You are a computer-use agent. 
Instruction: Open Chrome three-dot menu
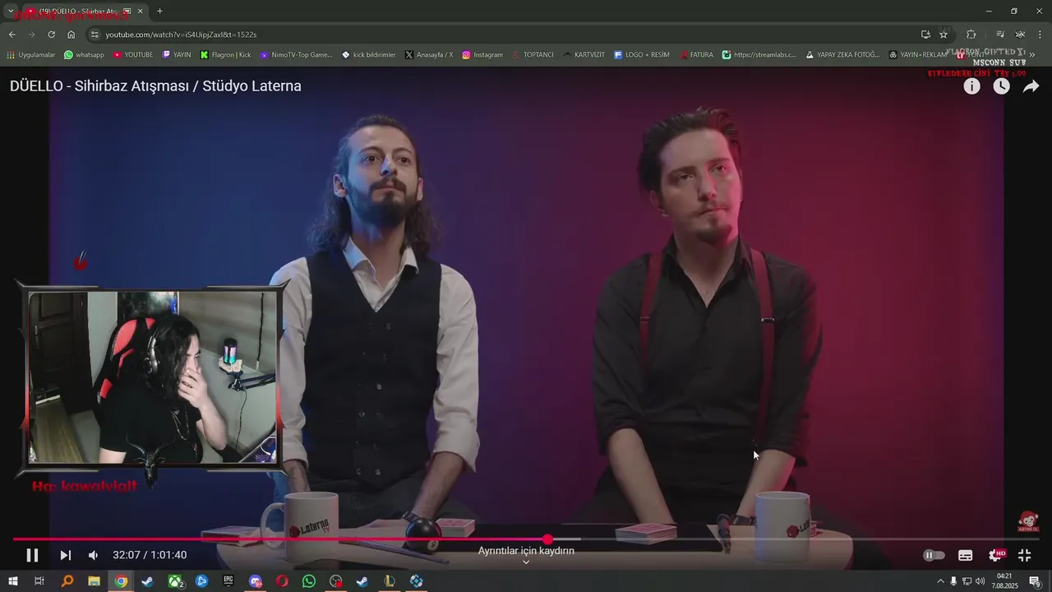coord(1040,35)
